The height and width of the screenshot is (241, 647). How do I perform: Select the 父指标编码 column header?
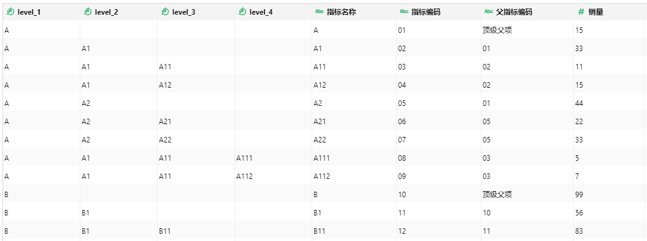click(x=527, y=12)
